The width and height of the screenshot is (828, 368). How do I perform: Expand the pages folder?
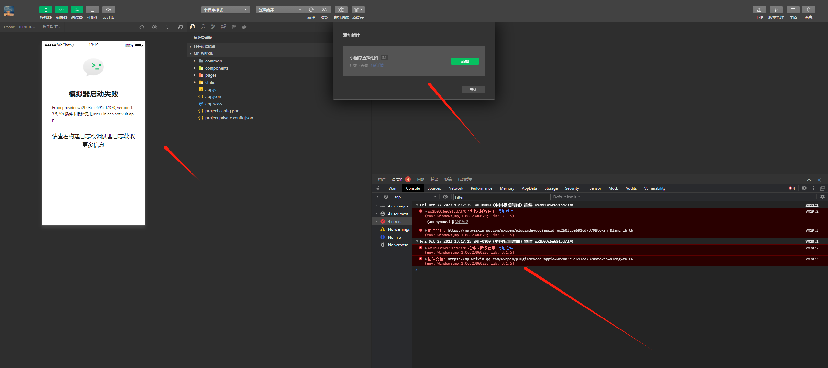(x=211, y=75)
